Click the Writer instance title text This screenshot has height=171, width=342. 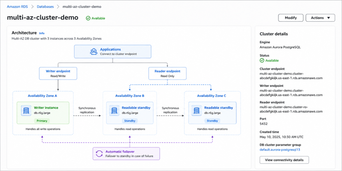tap(46, 108)
